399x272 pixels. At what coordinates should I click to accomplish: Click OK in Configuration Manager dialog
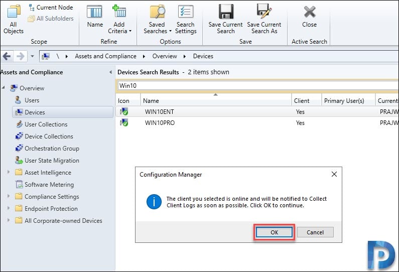click(x=275, y=232)
